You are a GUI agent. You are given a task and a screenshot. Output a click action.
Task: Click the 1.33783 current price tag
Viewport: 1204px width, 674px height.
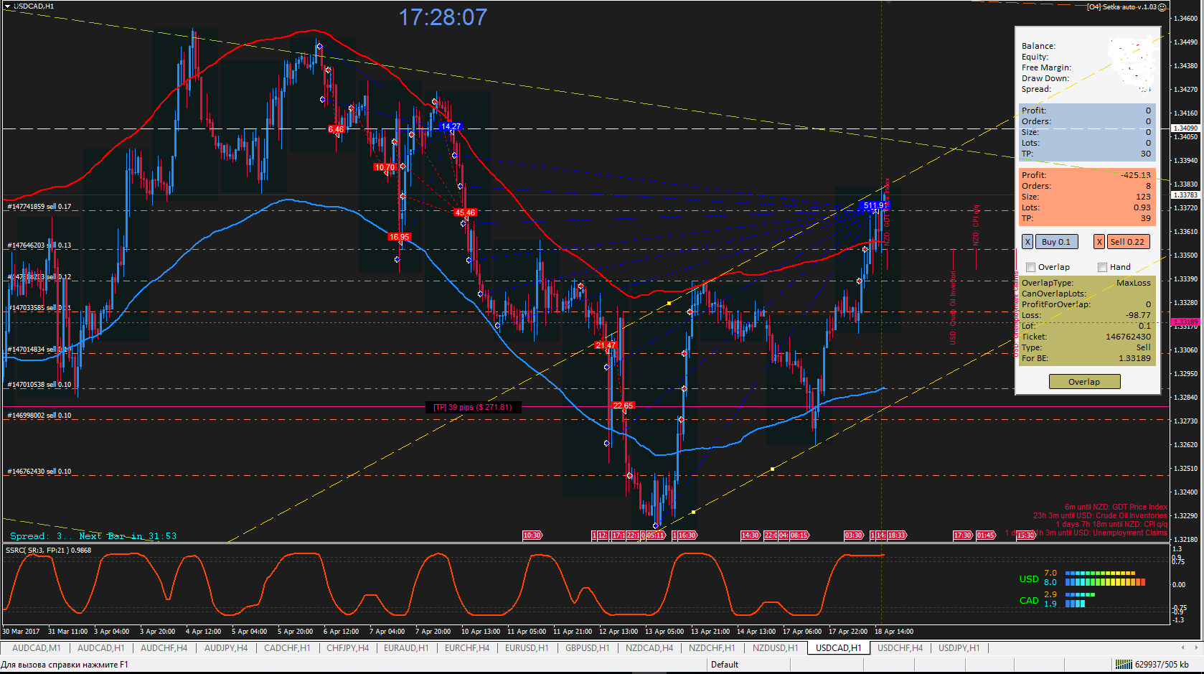coord(1185,195)
